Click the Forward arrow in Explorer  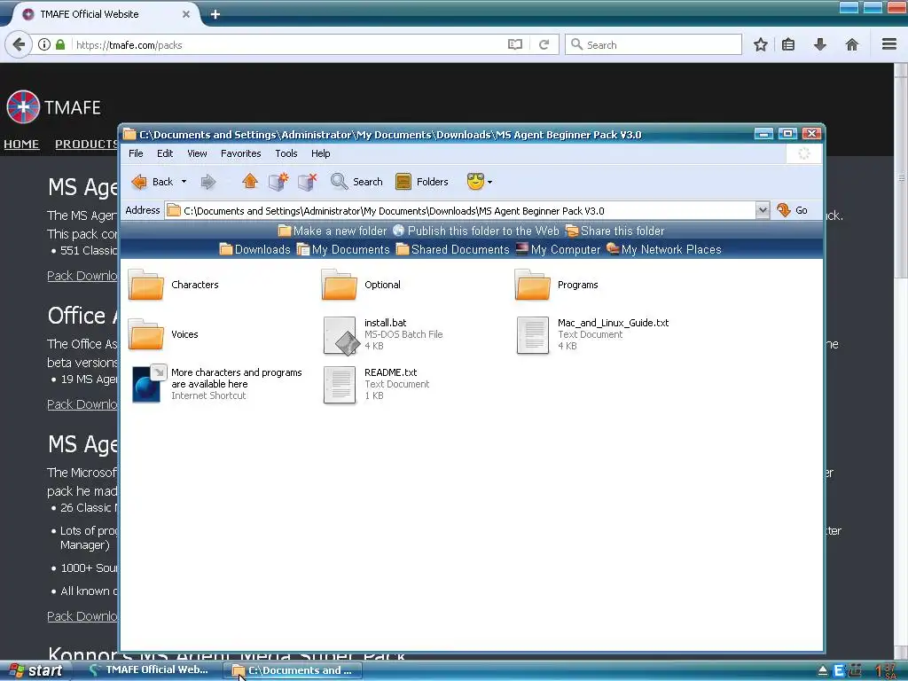pyautogui.click(x=207, y=182)
